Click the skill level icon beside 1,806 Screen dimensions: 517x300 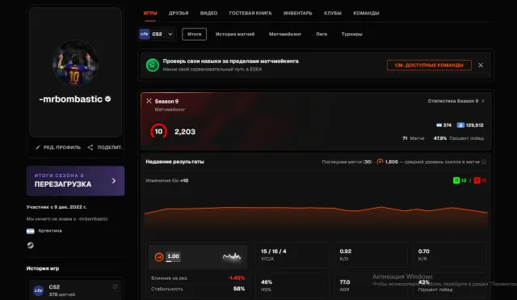coord(380,162)
